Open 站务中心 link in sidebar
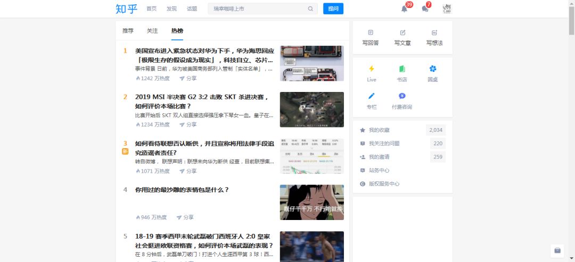This screenshot has width=575, height=262. tap(379, 170)
